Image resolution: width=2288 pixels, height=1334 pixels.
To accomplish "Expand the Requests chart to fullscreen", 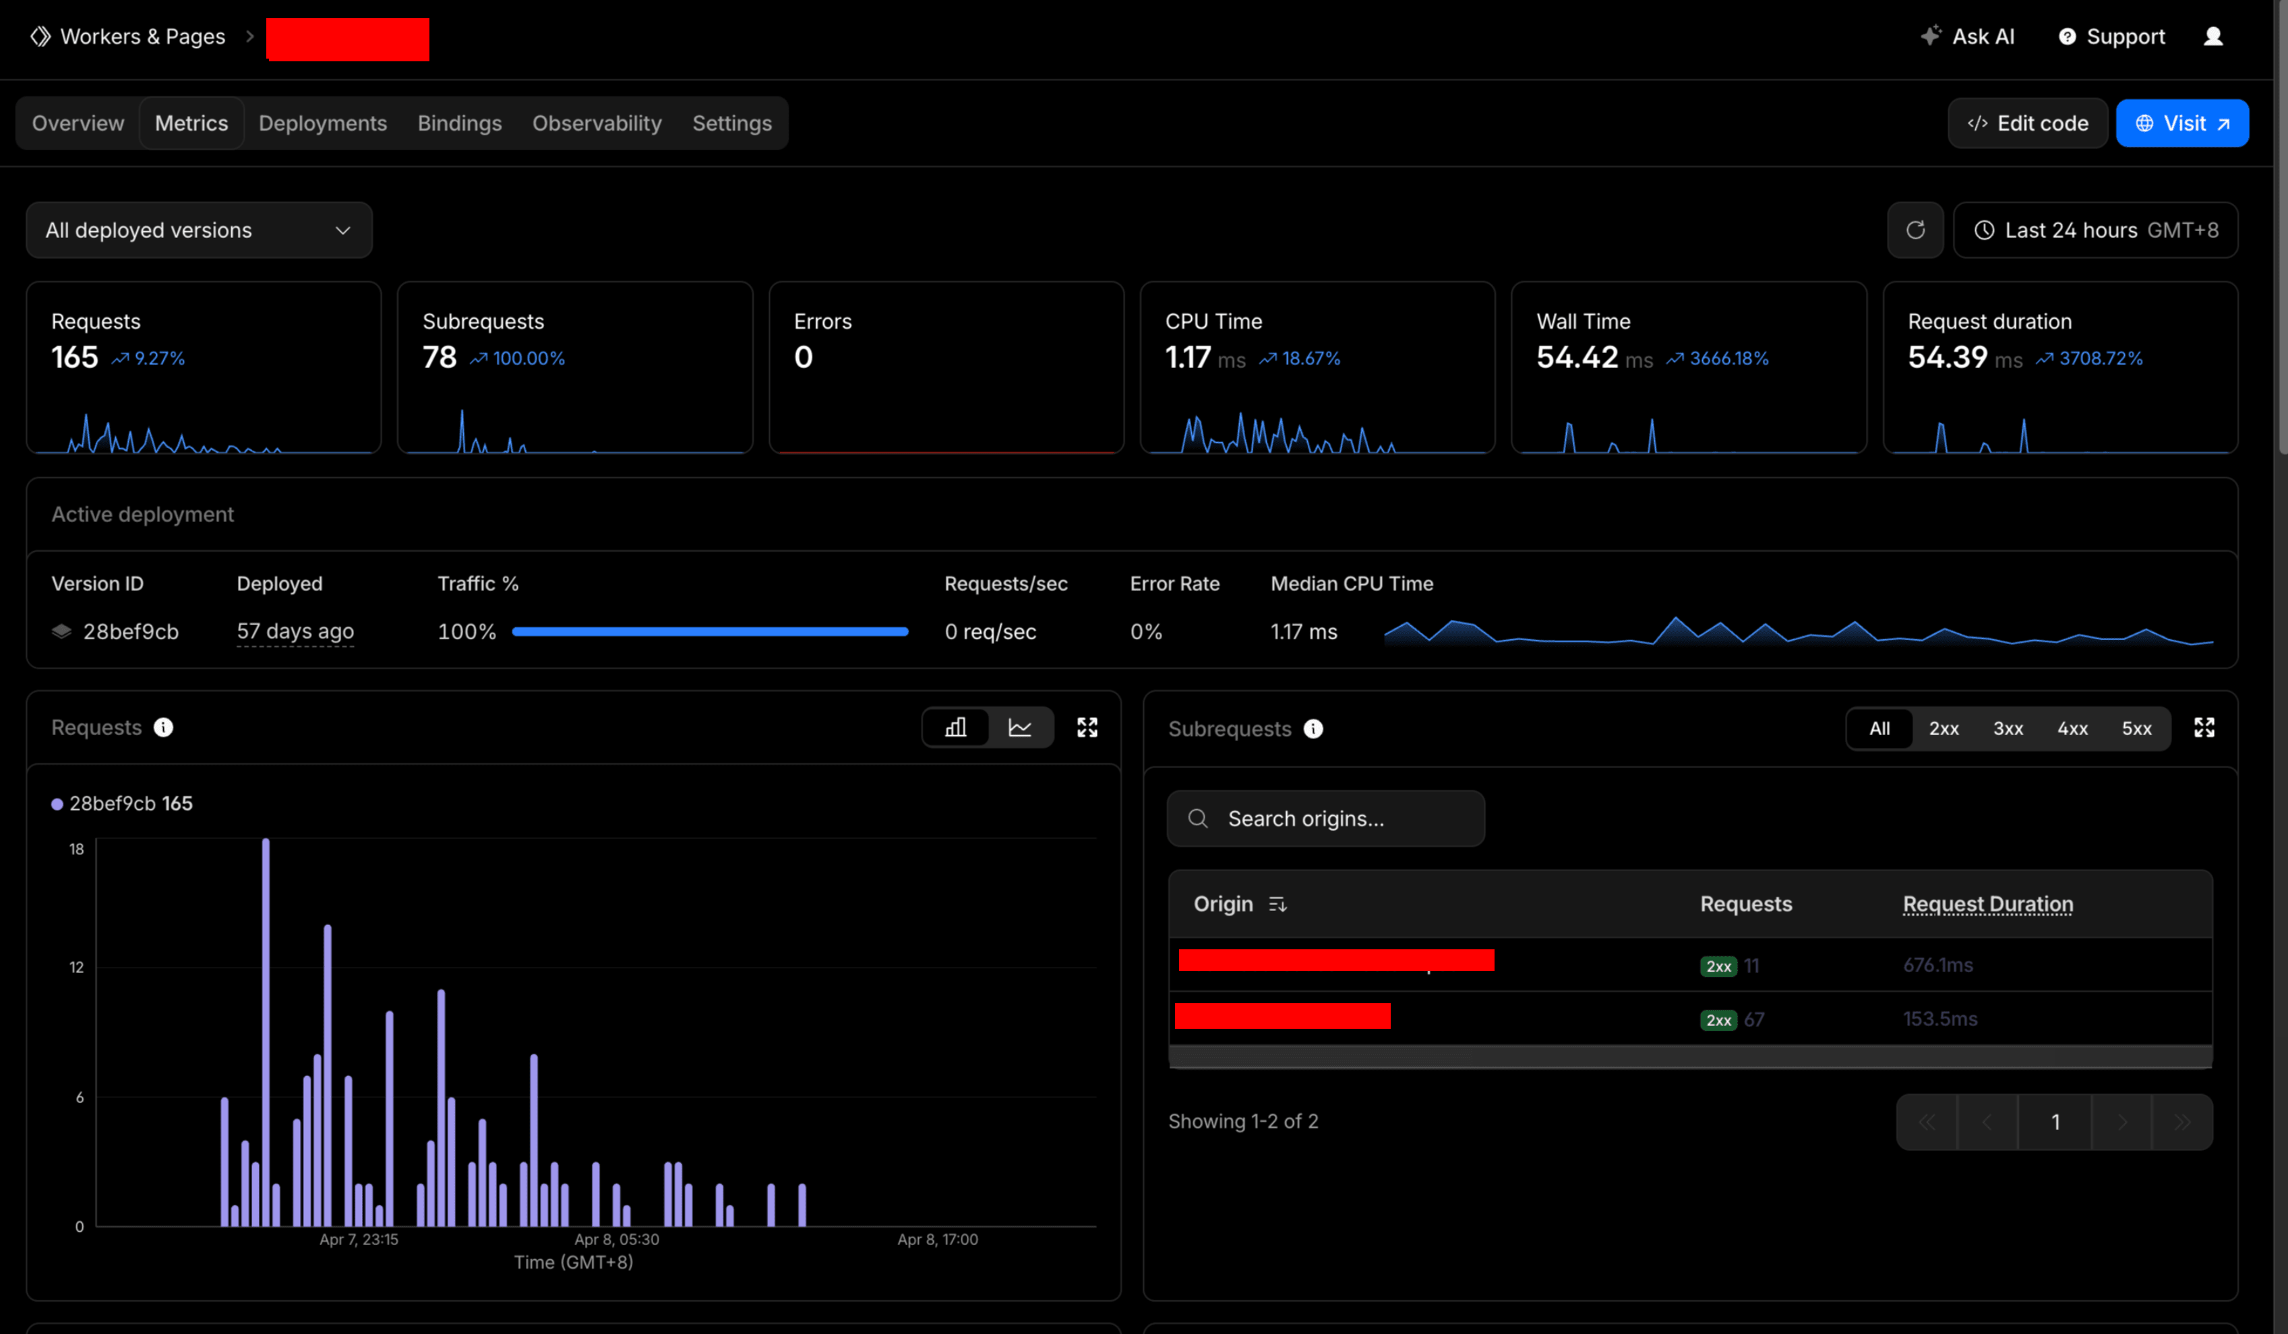I will coord(1087,727).
